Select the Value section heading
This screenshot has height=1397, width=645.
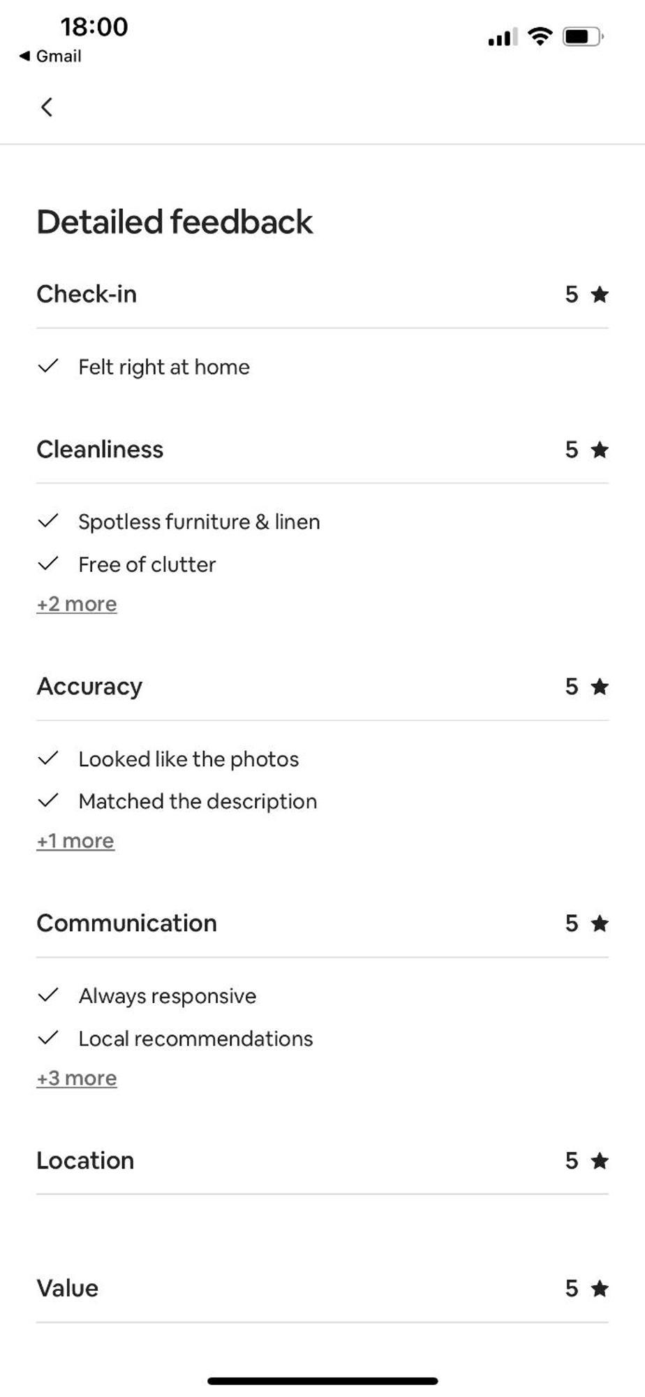(68, 1288)
